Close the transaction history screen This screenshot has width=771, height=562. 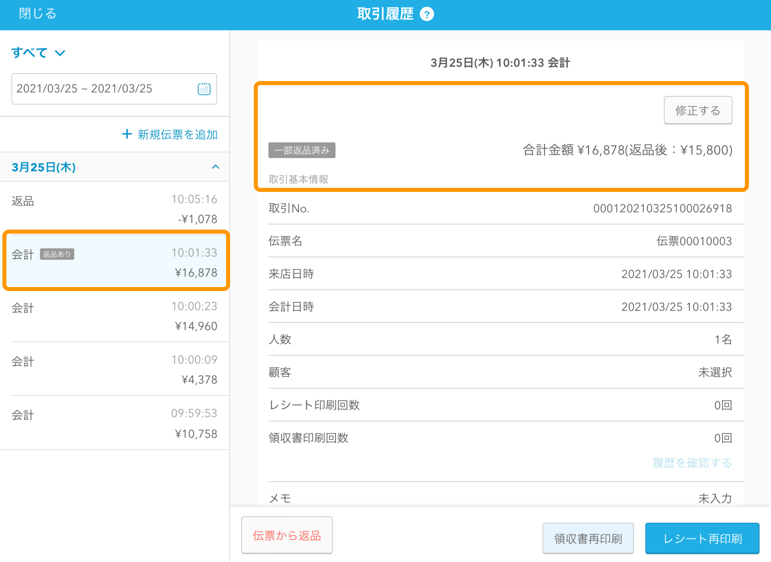click(37, 14)
